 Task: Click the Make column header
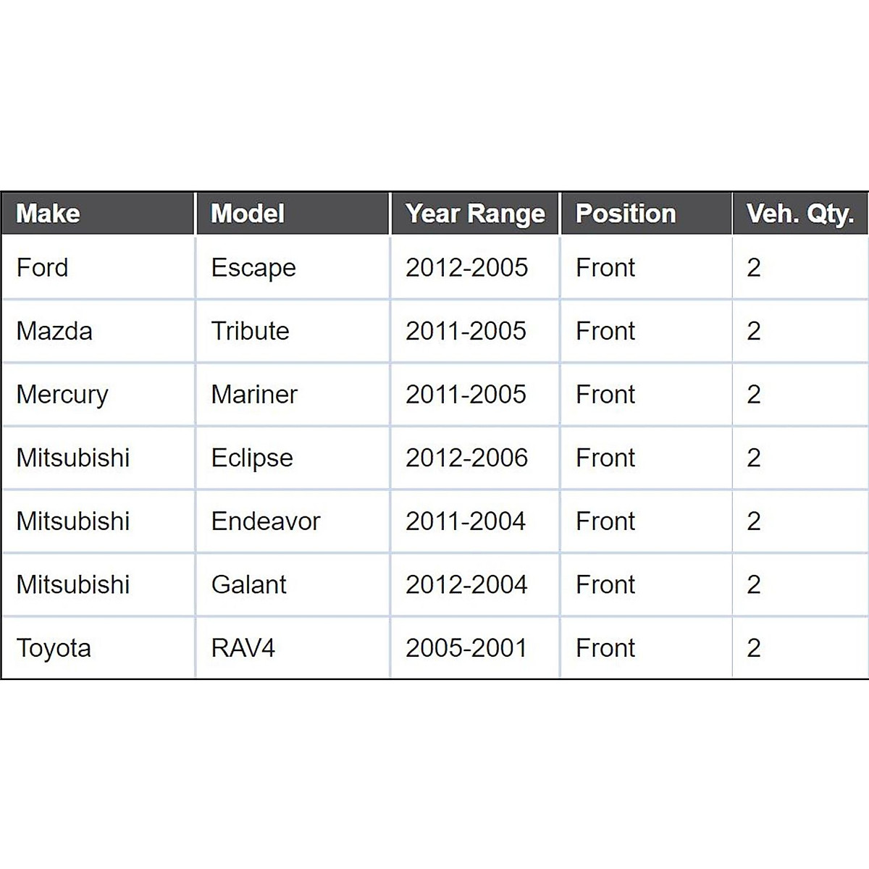pos(49,214)
